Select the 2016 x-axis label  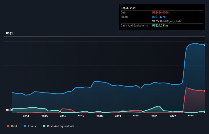63,116
